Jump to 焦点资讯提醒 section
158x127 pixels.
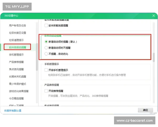(16, 69)
